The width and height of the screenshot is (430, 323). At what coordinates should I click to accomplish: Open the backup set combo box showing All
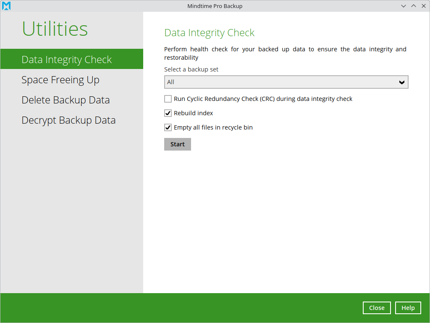pos(281,82)
